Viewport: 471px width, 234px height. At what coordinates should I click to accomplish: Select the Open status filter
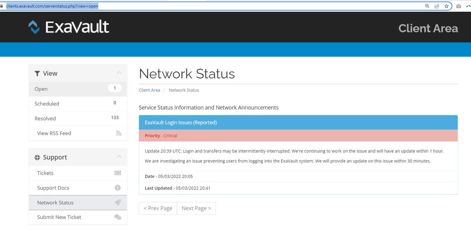coord(78,89)
